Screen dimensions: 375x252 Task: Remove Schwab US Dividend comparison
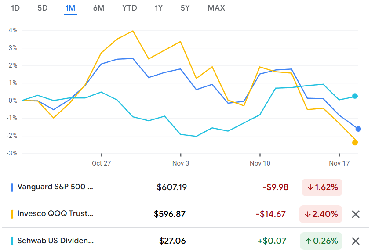click(356, 241)
